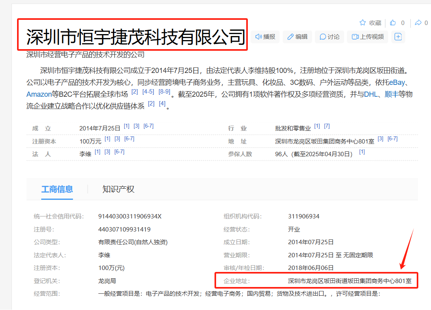
Task: Click the thumbs-up like icon
Action: pos(393,23)
